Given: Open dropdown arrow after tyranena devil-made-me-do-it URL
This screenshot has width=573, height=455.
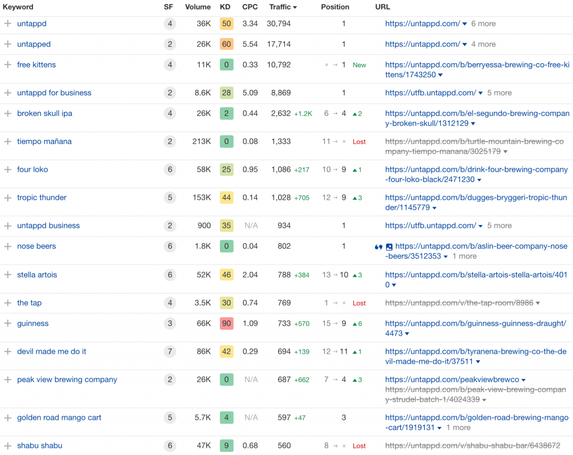Looking at the screenshot, I should tap(478, 362).
